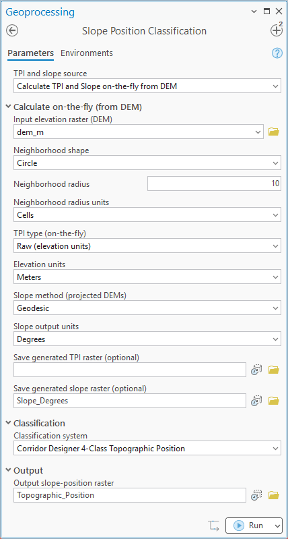Image resolution: width=288 pixels, height=539 pixels.
Task: Open database picker for slope raster output
Action: (256, 401)
